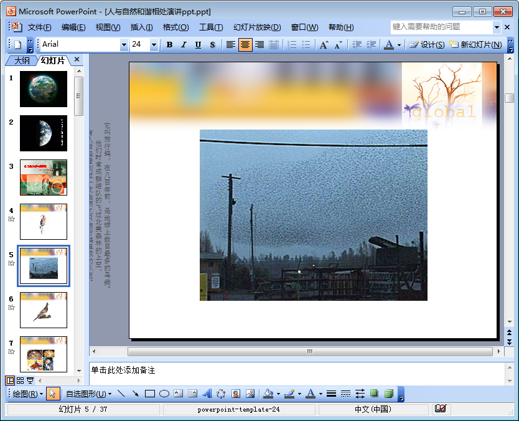Viewport: 519px width, 421px height.
Task: Open the font size dropdown
Action: coord(154,45)
